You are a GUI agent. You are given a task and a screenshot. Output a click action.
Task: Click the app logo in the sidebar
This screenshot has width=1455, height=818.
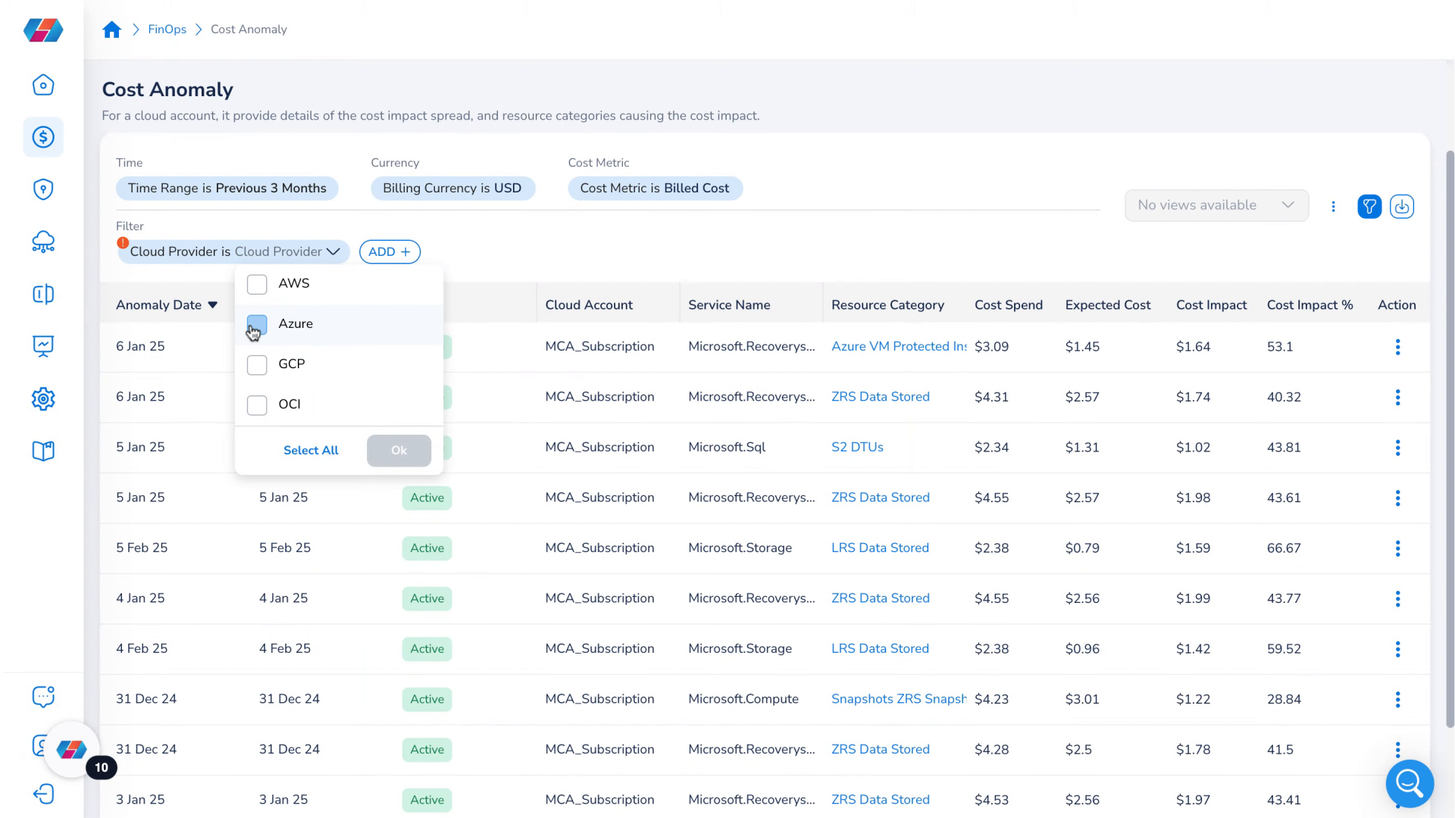coord(43,30)
